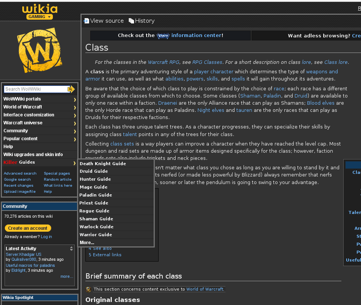Open Server:Khadgar US activity link
361x305 pixels.
tap(23, 254)
